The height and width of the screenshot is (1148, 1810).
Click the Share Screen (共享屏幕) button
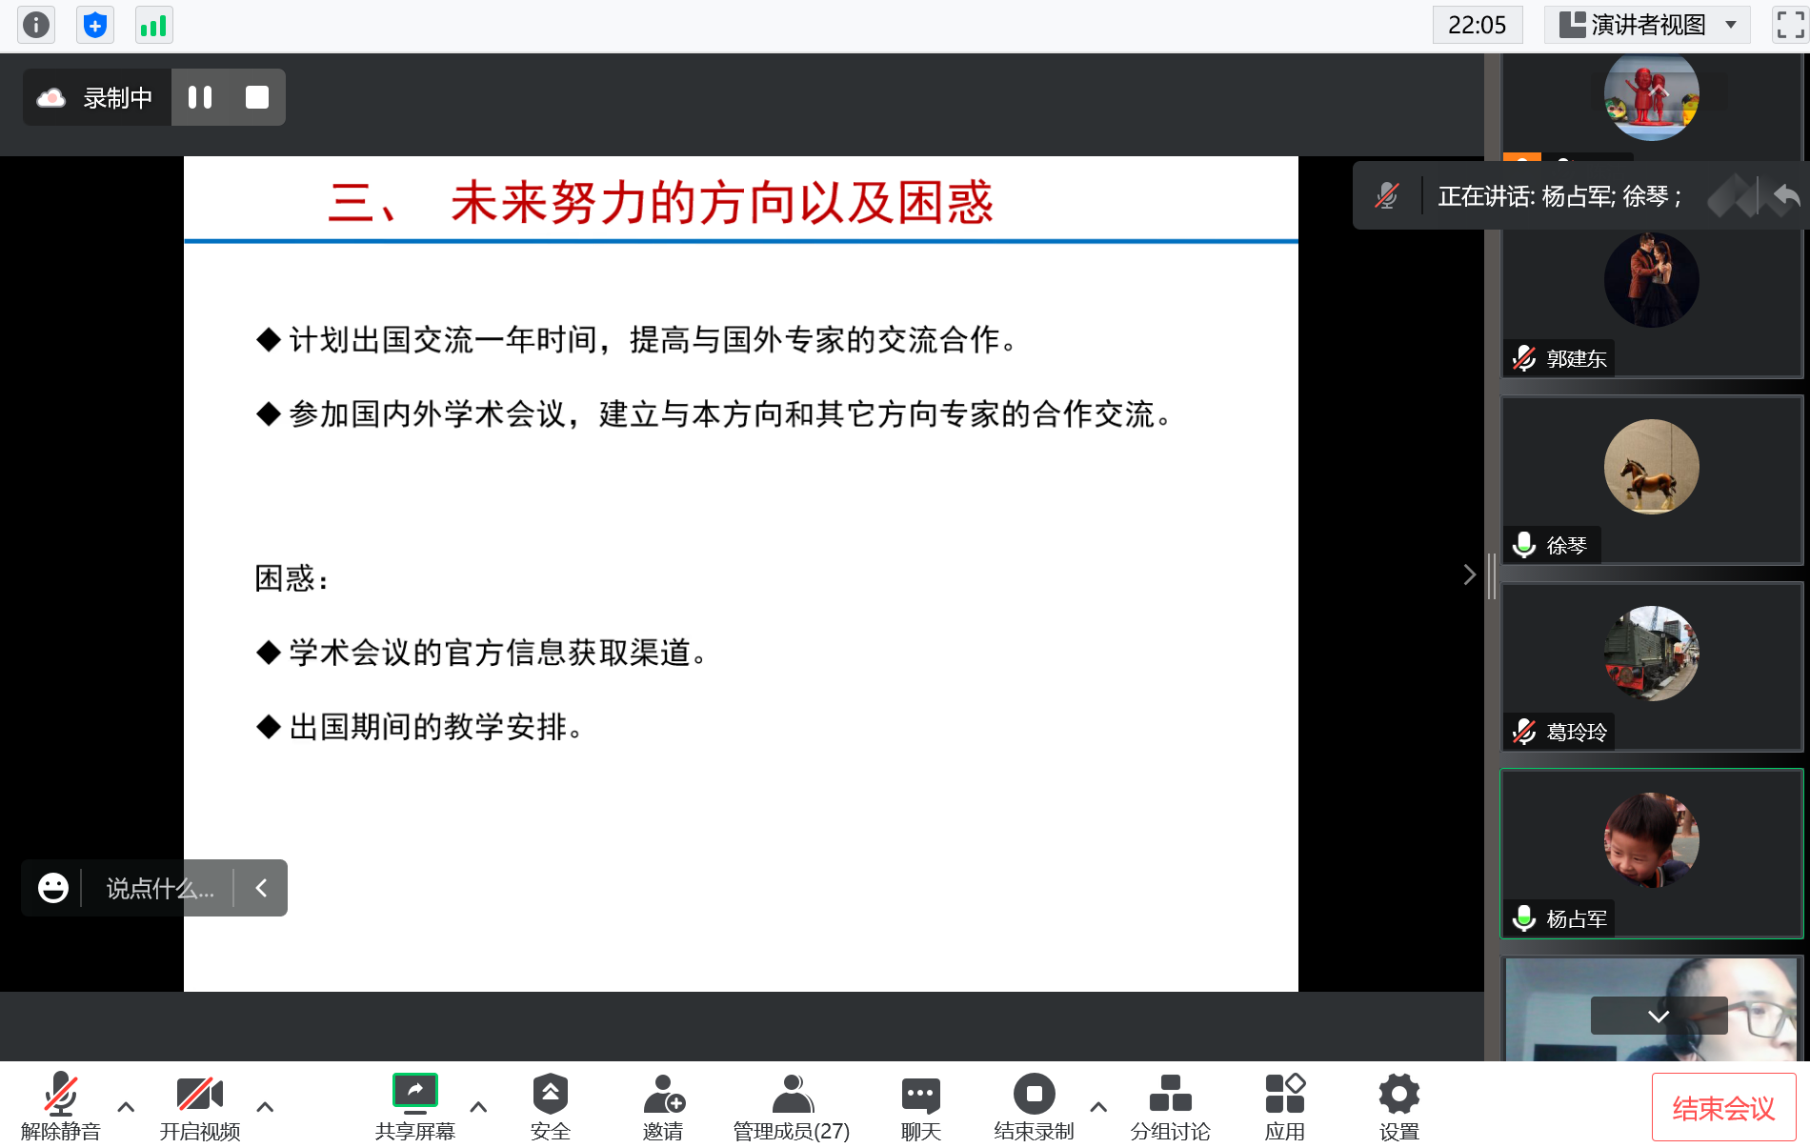(414, 1105)
